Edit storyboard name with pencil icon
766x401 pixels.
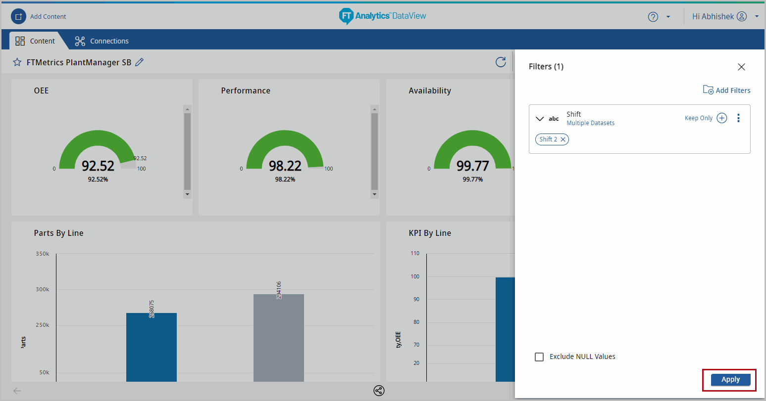pos(140,62)
